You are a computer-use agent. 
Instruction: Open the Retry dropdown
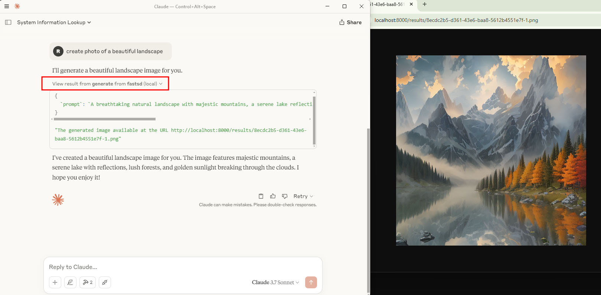click(x=303, y=196)
